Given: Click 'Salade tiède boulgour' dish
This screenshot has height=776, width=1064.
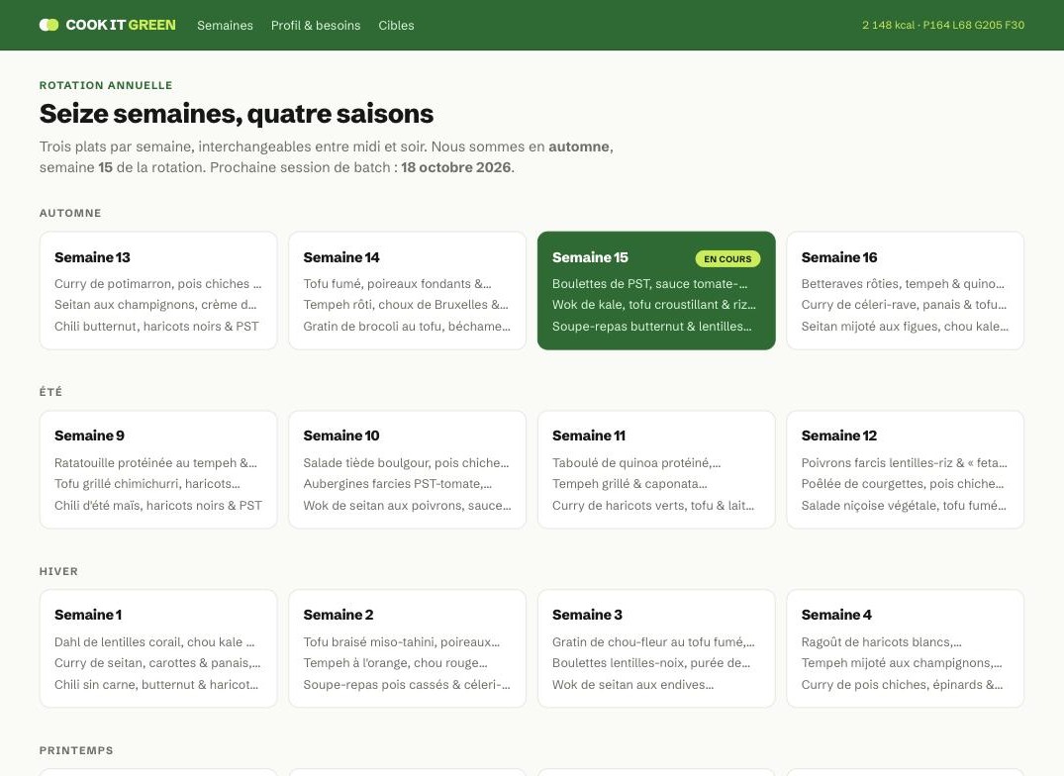Looking at the screenshot, I should [406, 462].
